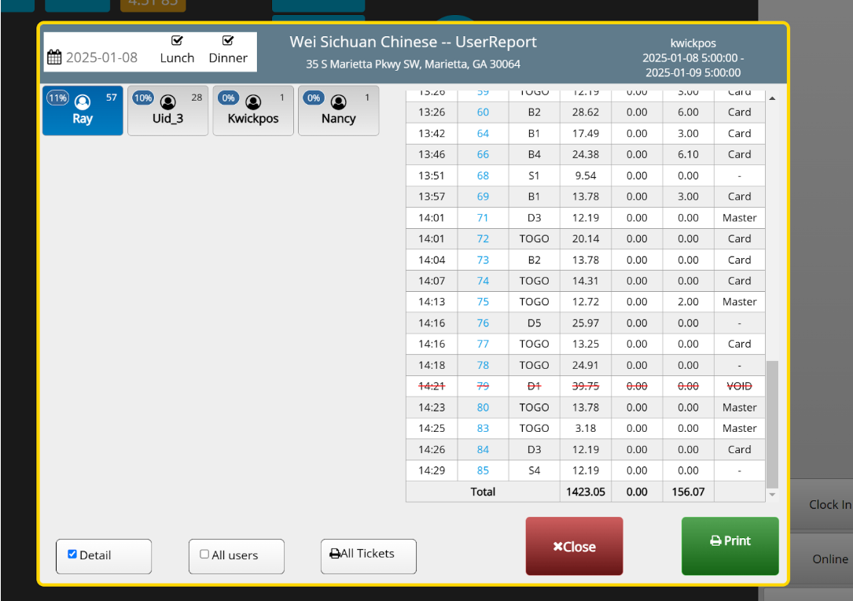Click the 0% badge on Nancy card
The image size is (853, 601).
314,98
